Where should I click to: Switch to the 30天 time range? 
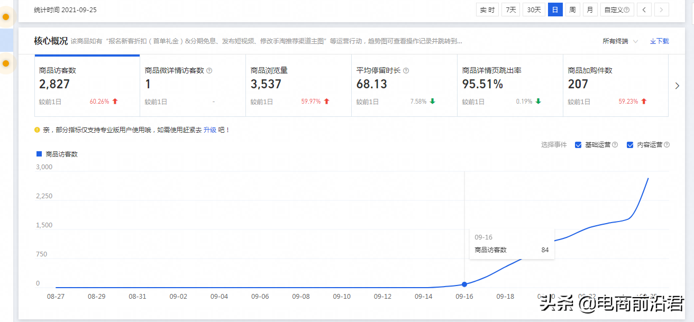[x=534, y=10]
